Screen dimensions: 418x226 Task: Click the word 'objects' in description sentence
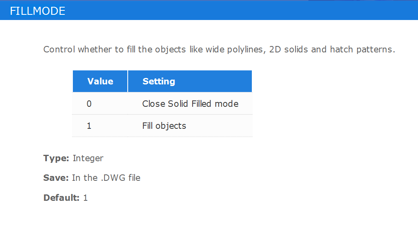coord(170,50)
